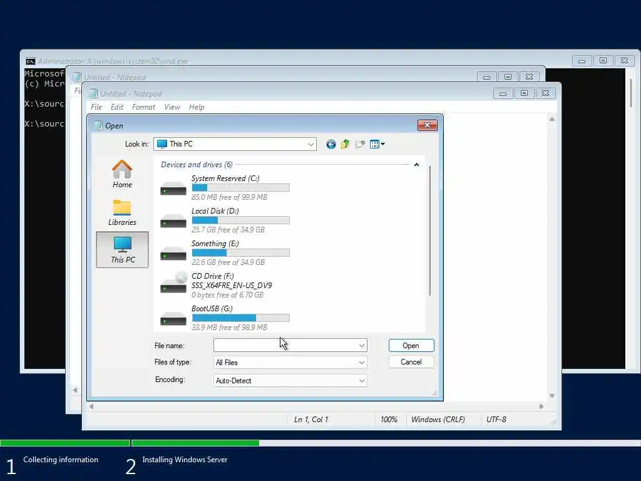Click the Open button
This screenshot has width=641, height=481.
pyautogui.click(x=411, y=346)
